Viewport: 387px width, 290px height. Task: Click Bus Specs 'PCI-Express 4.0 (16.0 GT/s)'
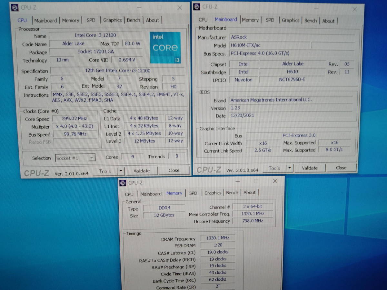292,53
